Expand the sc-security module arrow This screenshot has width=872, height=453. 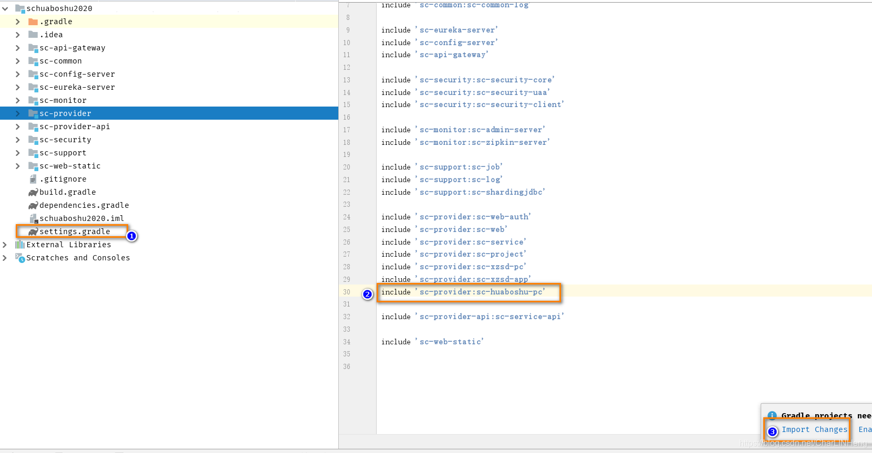(x=18, y=140)
